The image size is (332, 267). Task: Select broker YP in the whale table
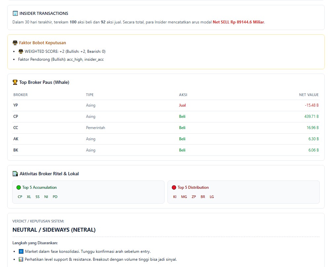tap(16, 105)
